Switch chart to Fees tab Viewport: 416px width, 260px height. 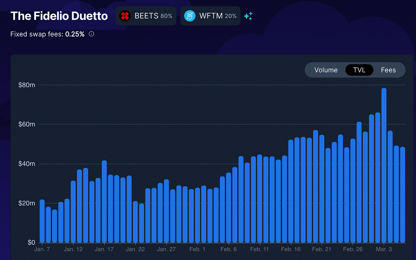tap(388, 70)
